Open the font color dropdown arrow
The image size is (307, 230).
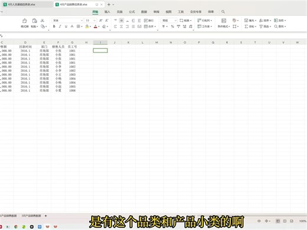tap(99, 27)
